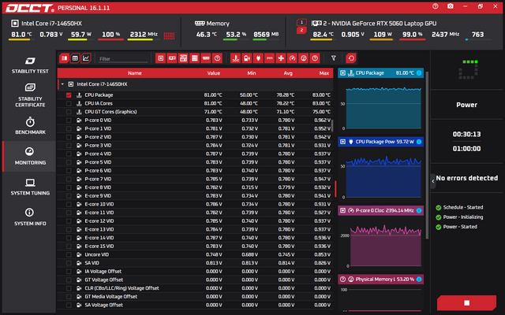Uncheck the CPU Package checkbox
This screenshot has height=315, width=505.
point(69,95)
